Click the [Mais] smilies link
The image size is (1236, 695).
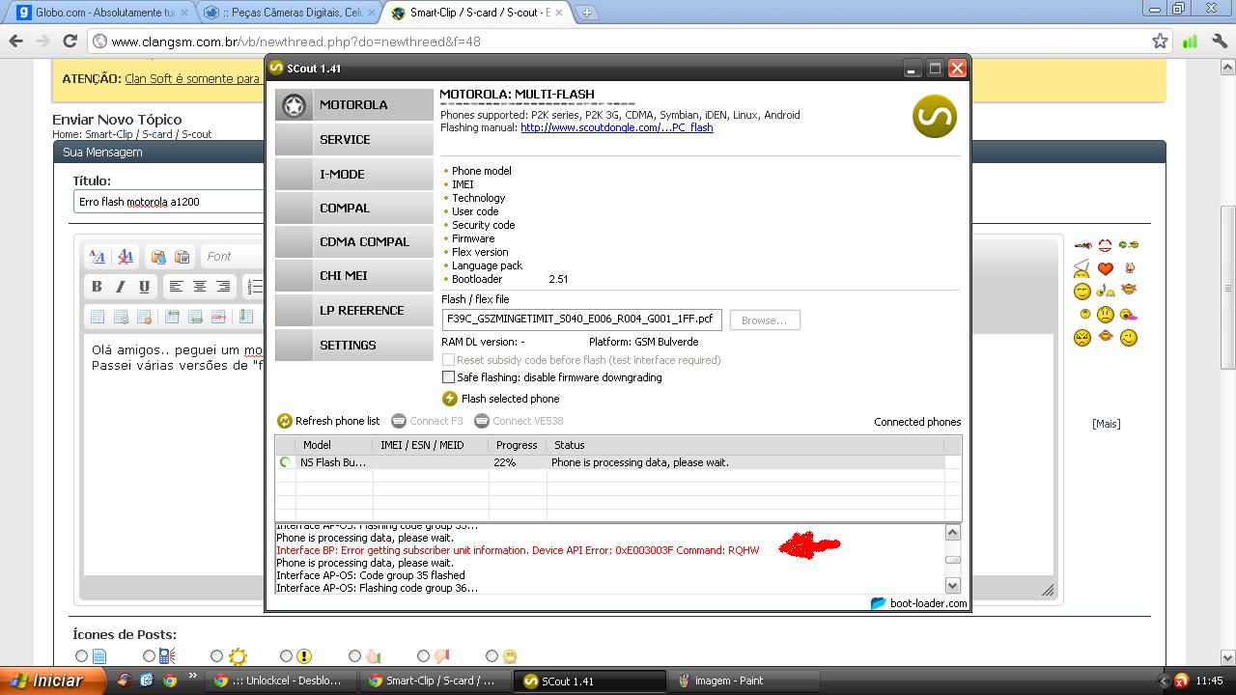(1106, 424)
